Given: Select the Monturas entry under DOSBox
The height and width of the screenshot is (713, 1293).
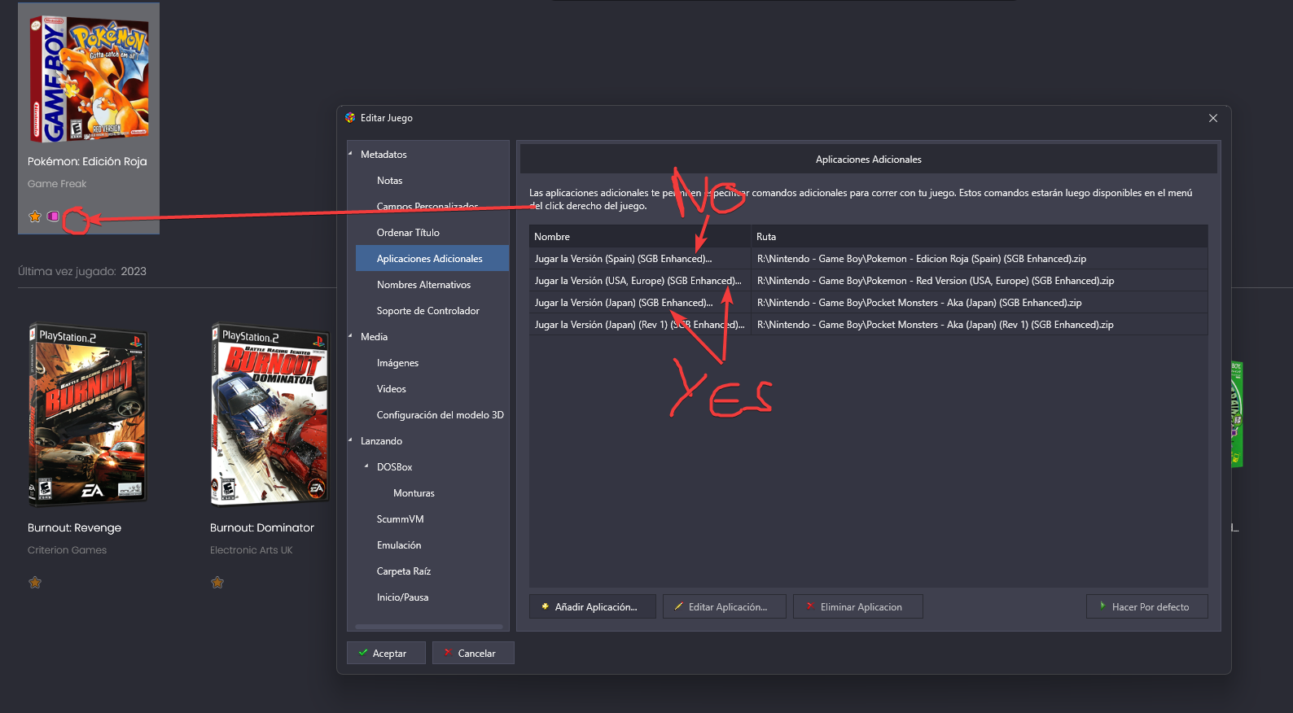Looking at the screenshot, I should [x=414, y=493].
